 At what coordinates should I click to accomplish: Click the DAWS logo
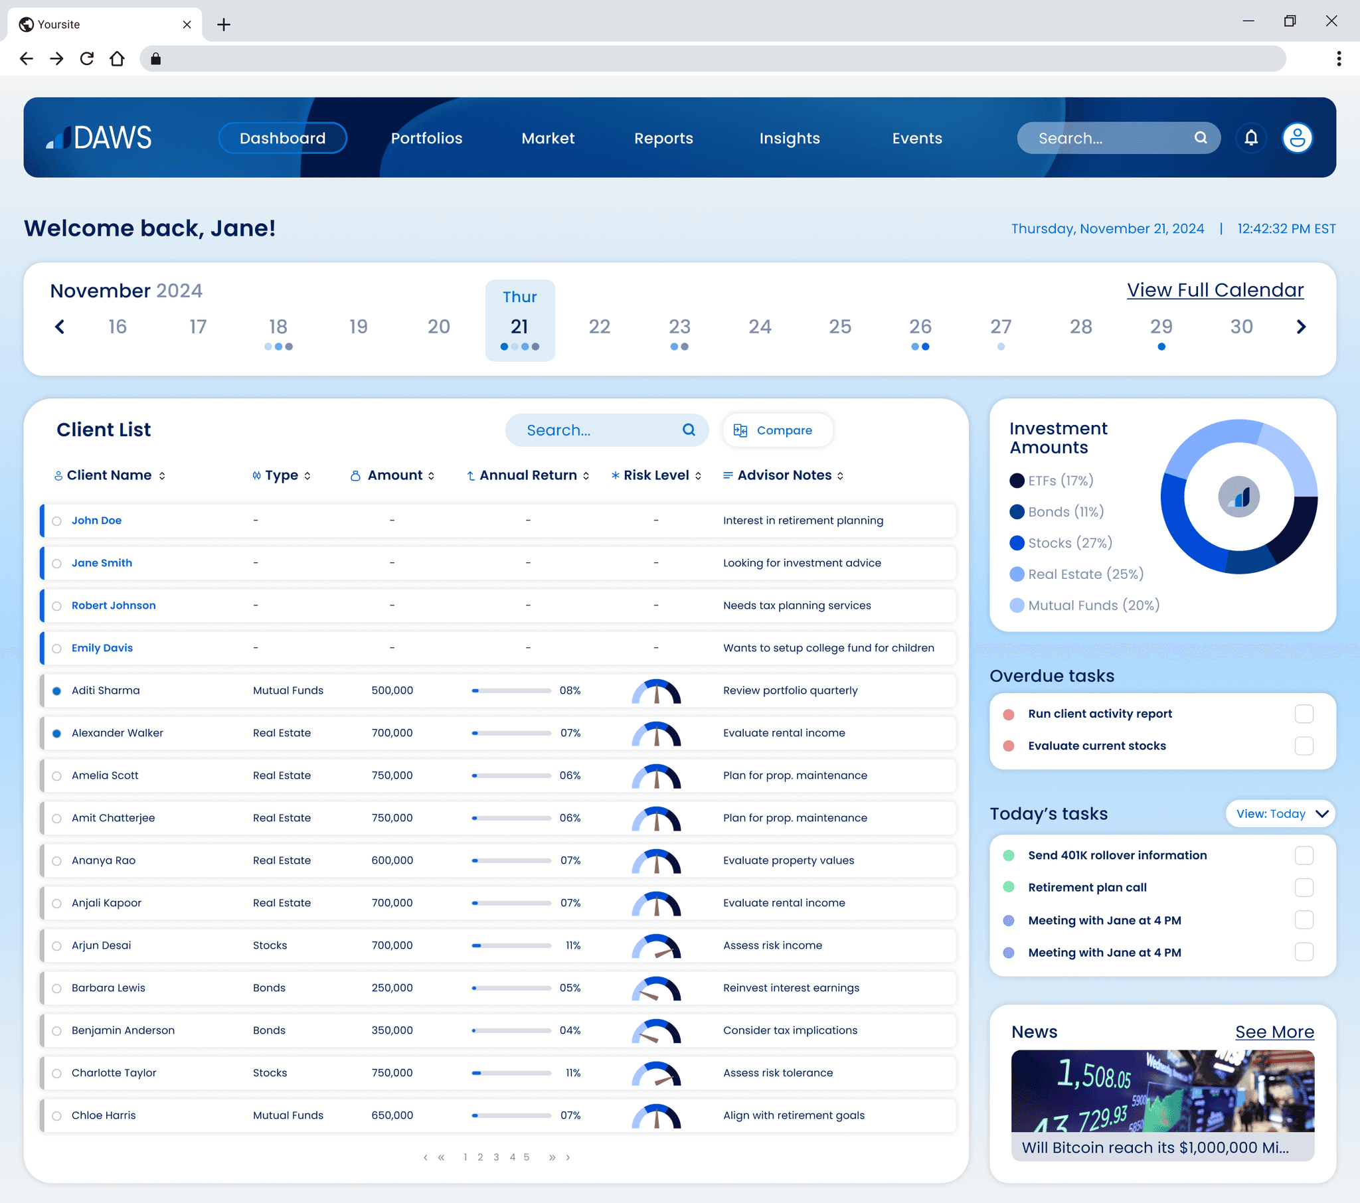point(99,137)
